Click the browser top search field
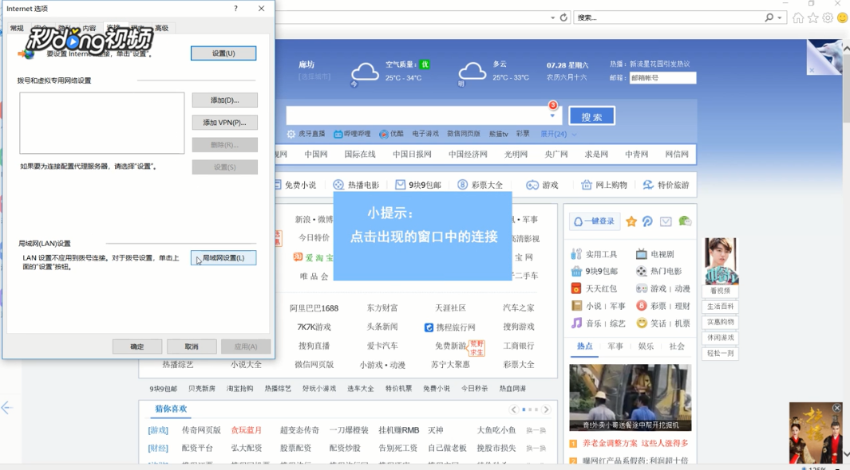 (670, 18)
